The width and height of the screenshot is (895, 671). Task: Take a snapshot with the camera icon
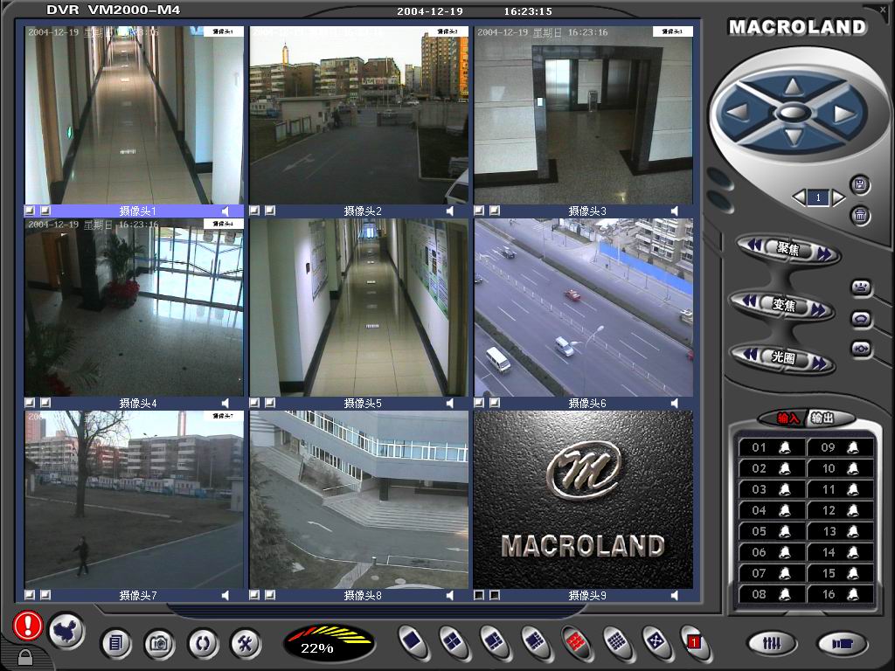(x=159, y=644)
